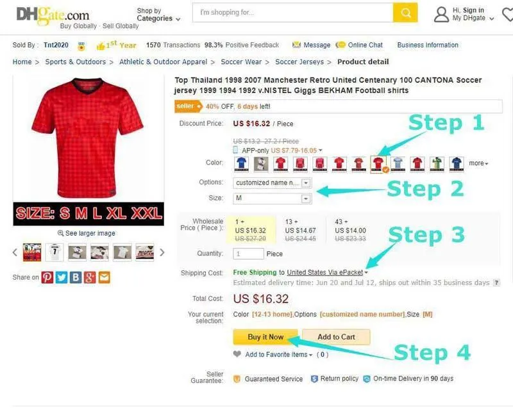Click the user account profile icon

point(441,14)
